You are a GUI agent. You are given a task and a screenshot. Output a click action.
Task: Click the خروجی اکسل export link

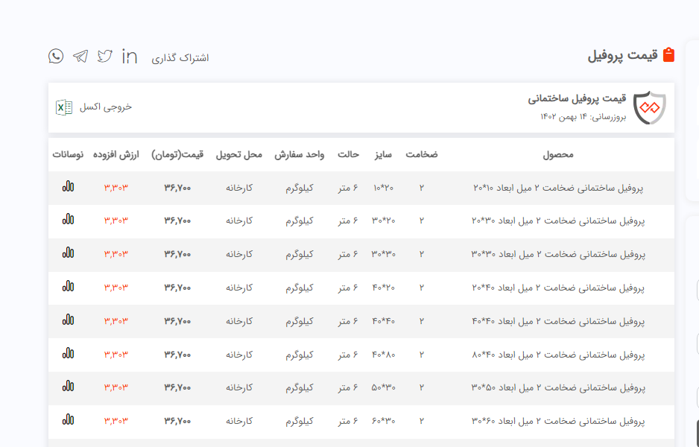tap(106, 107)
